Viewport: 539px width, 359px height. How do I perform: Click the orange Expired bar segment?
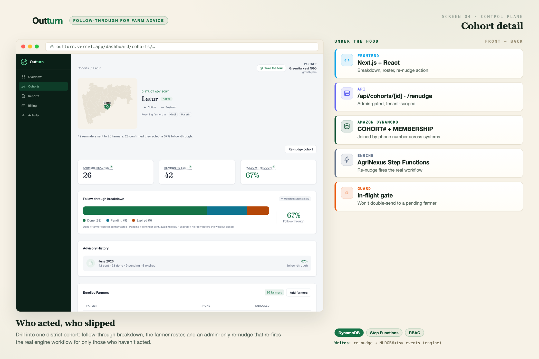click(x=258, y=211)
